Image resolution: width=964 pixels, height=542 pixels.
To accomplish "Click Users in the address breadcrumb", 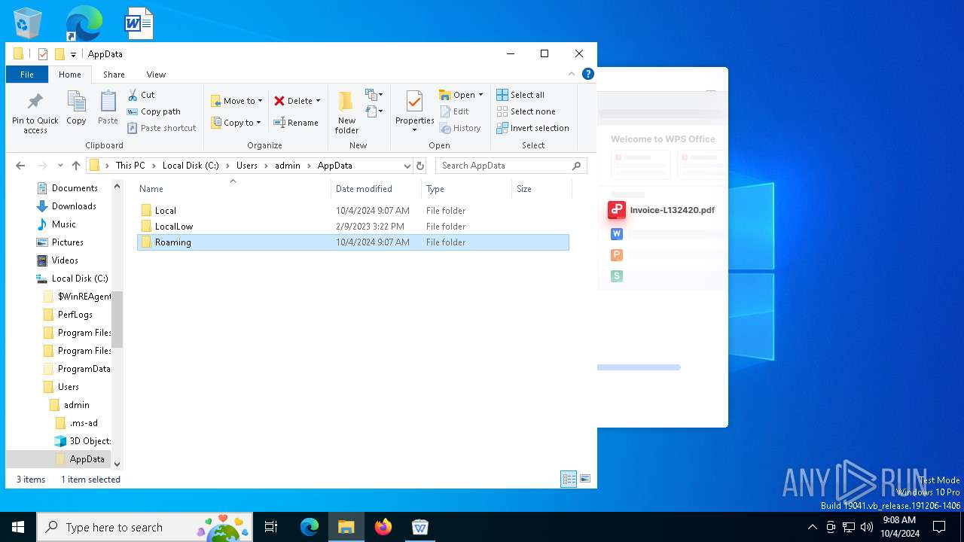I will coord(247,166).
